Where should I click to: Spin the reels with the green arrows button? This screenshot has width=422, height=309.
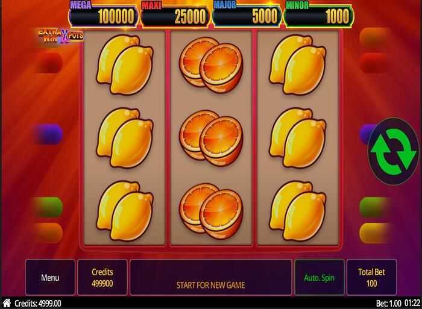tap(393, 151)
